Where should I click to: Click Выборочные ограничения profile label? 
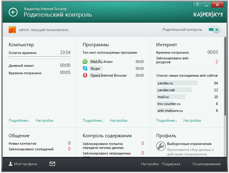pos(189,144)
